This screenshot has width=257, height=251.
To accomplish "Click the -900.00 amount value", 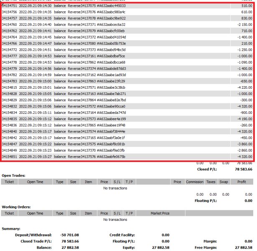I will coord(246,113).
